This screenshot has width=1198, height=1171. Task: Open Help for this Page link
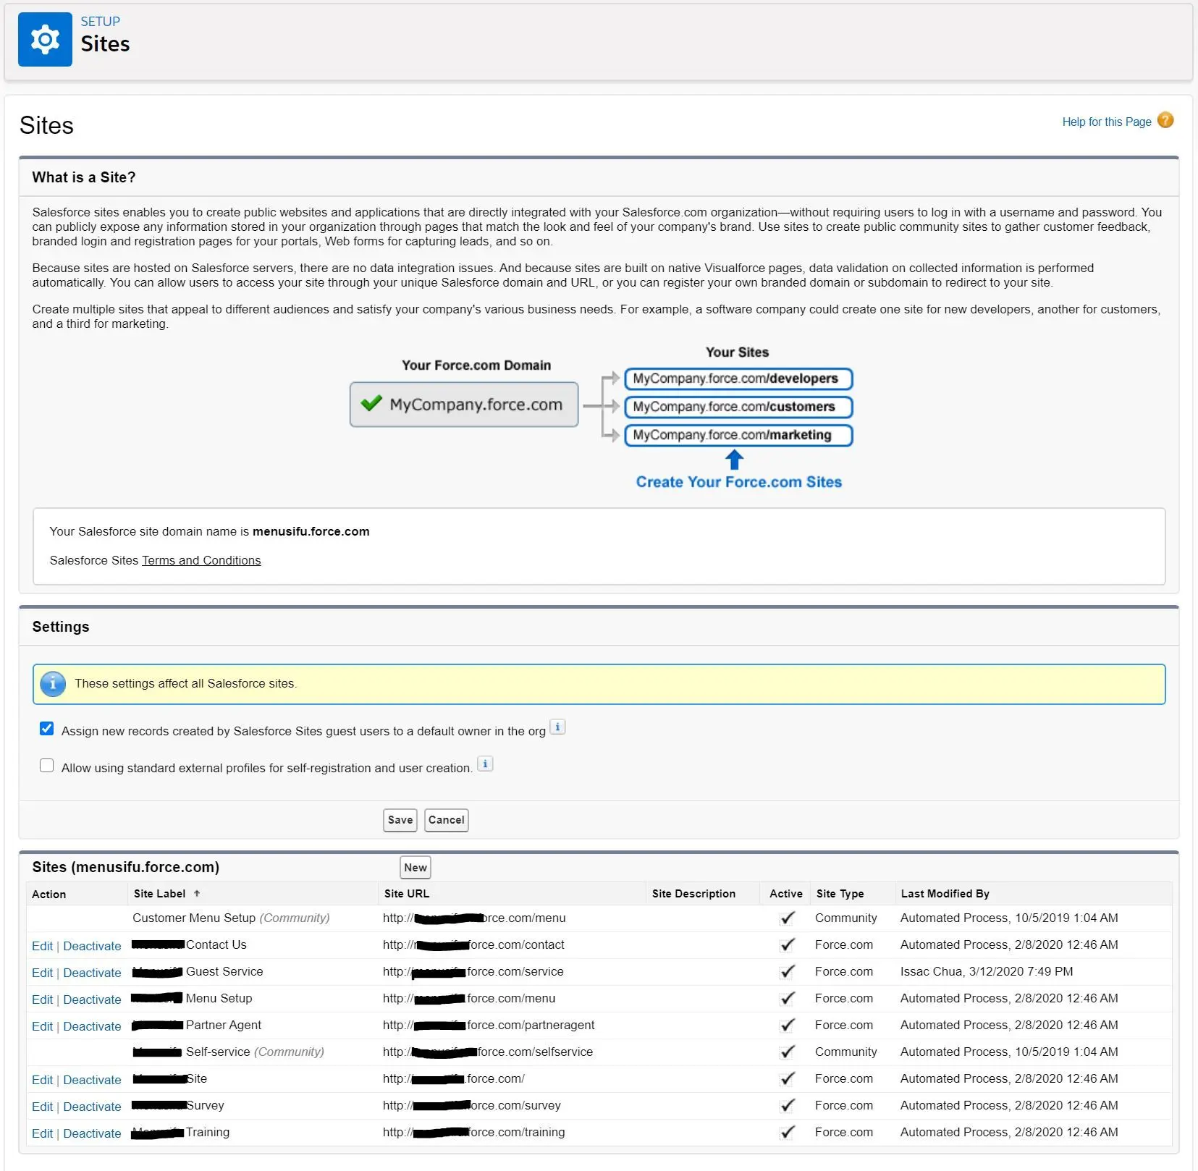click(1106, 122)
